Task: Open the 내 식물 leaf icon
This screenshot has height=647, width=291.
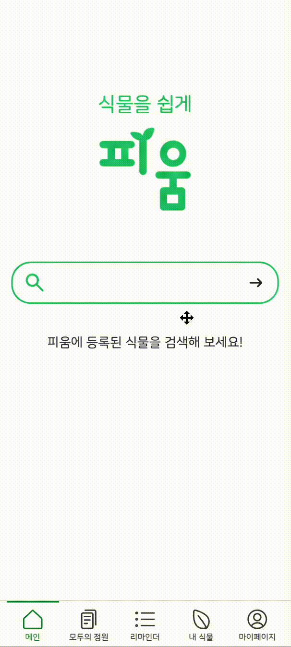Action: (x=201, y=619)
